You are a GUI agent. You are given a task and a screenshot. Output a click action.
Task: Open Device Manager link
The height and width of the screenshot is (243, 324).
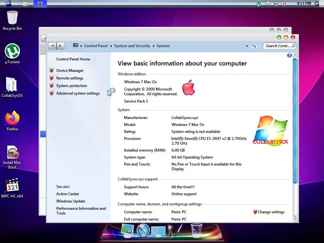point(70,71)
